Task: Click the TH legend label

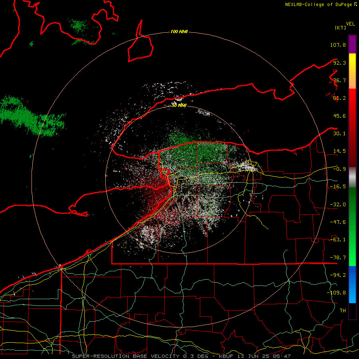Action: (x=343, y=311)
